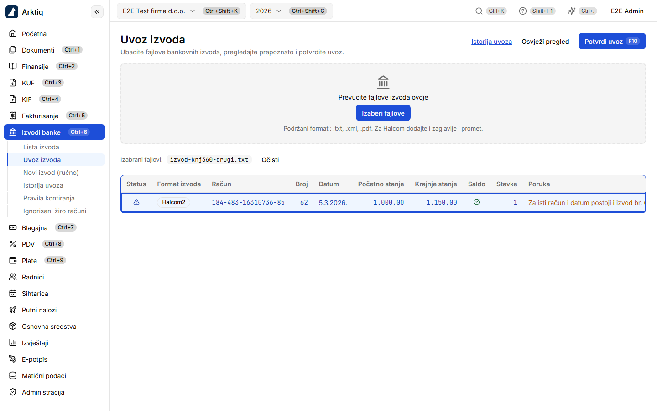Click the izvod-knj360-drugi.txt file chip
Screen dimensions: 657x411
tap(209, 160)
